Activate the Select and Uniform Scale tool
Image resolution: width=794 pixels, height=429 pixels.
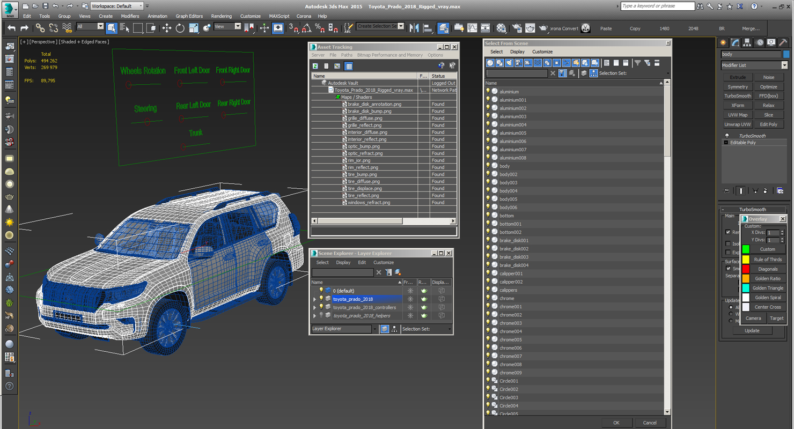[x=194, y=28]
